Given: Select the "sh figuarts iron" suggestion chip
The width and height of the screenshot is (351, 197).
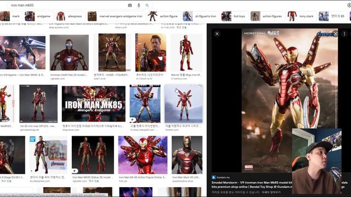Looking at the screenshot, I should 201,16.
